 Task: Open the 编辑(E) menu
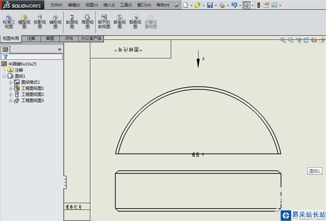tap(74, 5)
